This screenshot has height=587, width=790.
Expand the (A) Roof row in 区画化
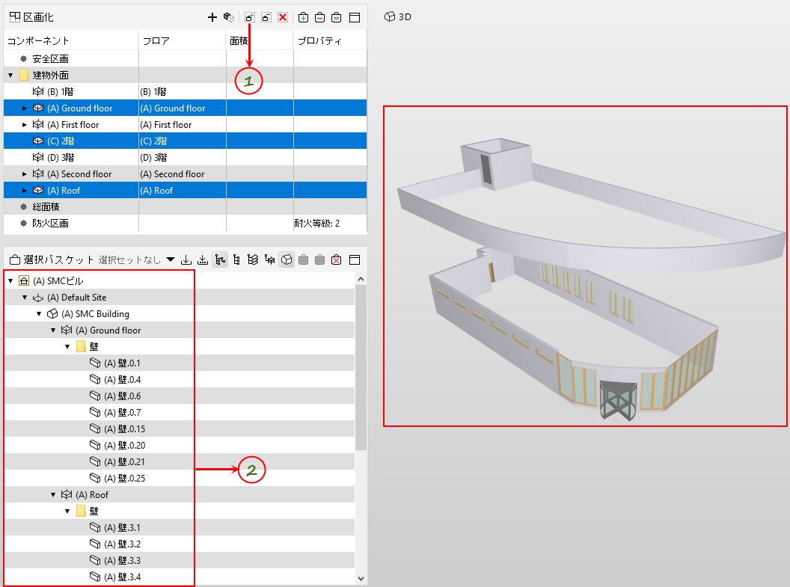click(24, 191)
